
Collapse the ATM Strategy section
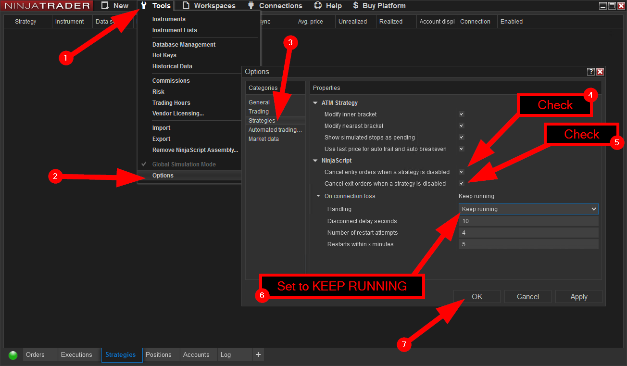coord(315,103)
